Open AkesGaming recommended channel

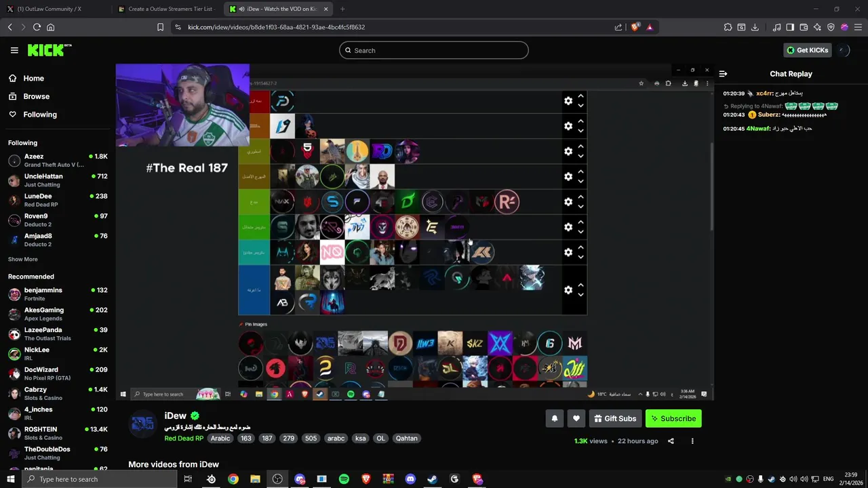tap(58, 314)
